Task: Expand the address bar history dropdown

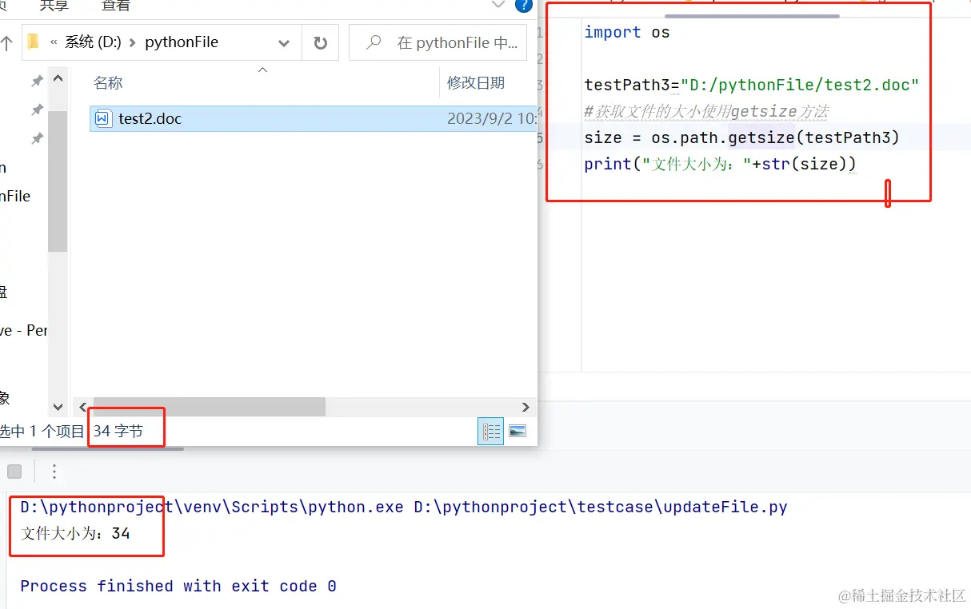Action: tap(284, 43)
